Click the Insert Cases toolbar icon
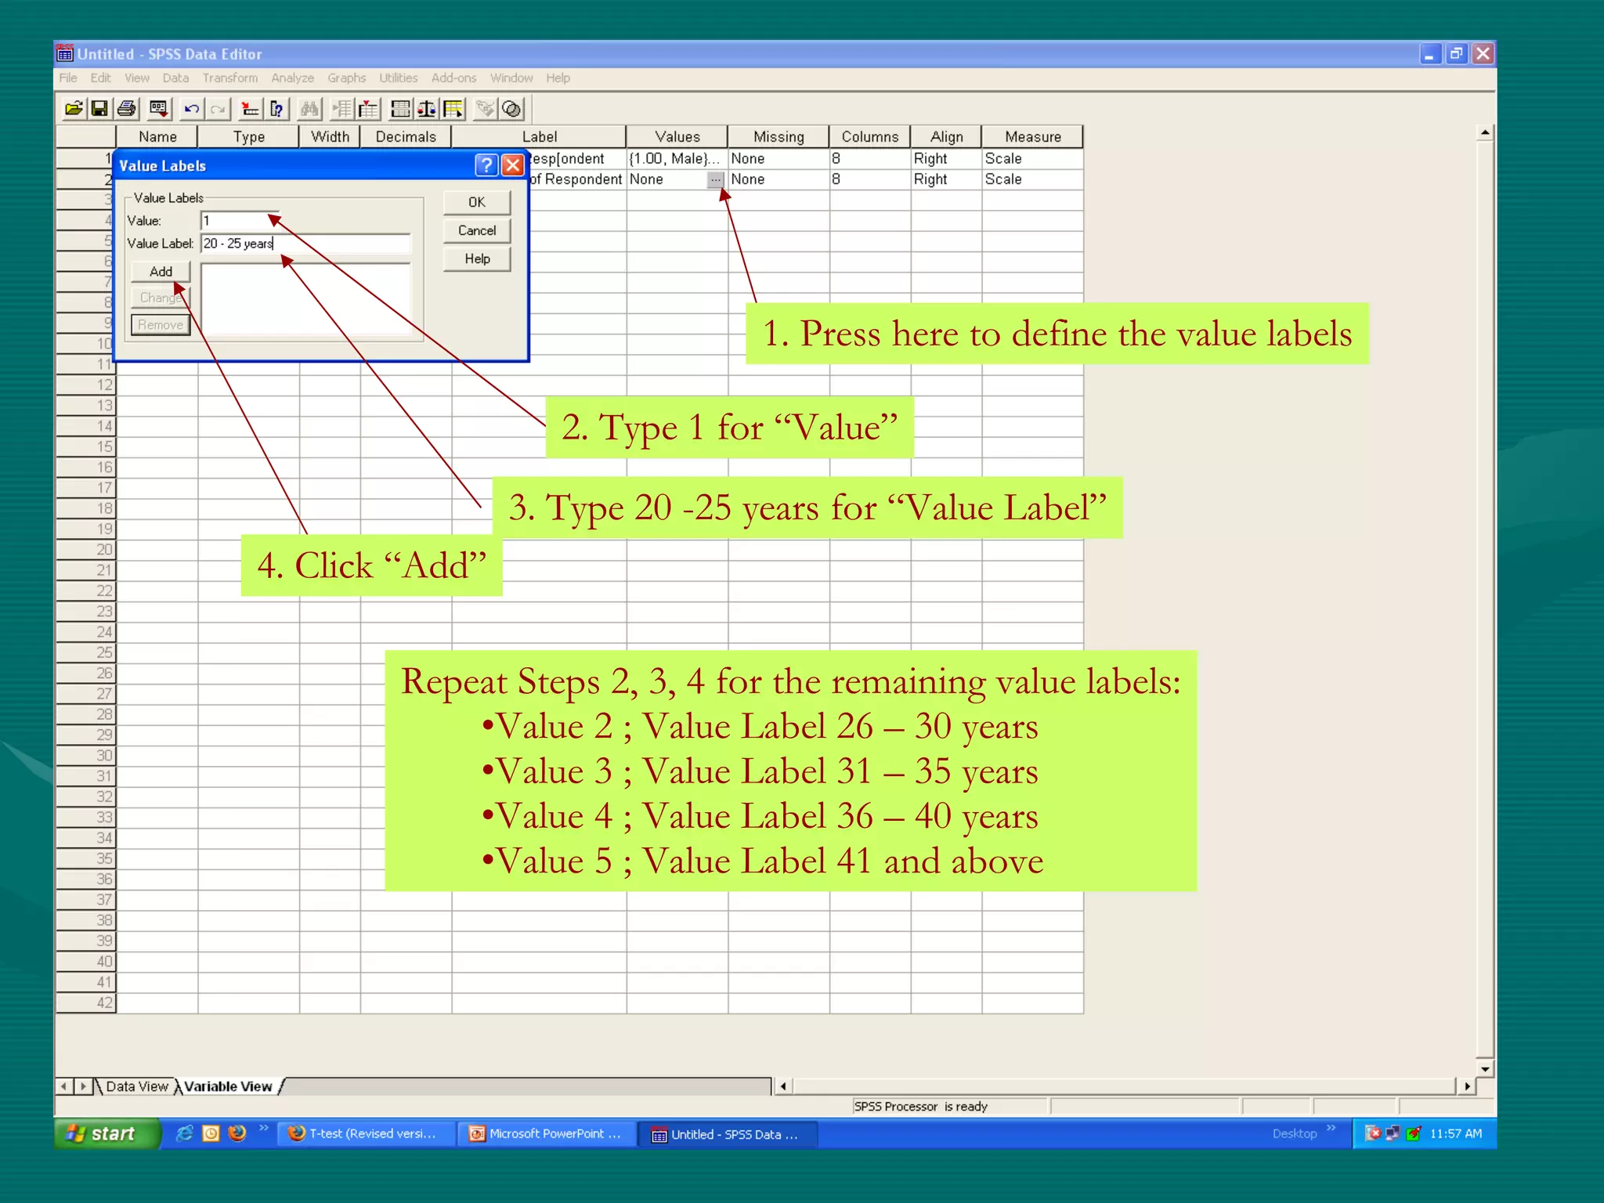 [x=341, y=109]
